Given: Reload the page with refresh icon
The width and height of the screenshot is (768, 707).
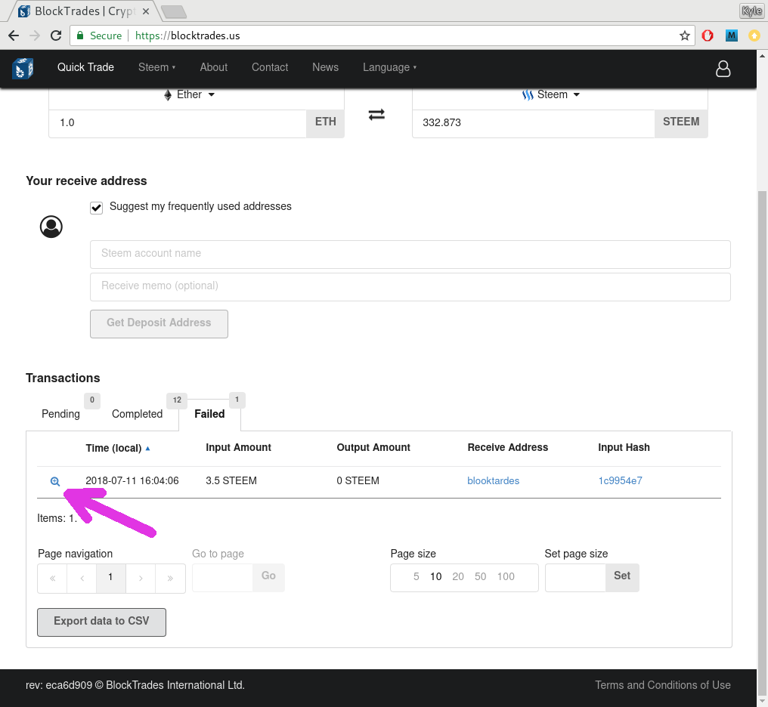Looking at the screenshot, I should (56, 36).
